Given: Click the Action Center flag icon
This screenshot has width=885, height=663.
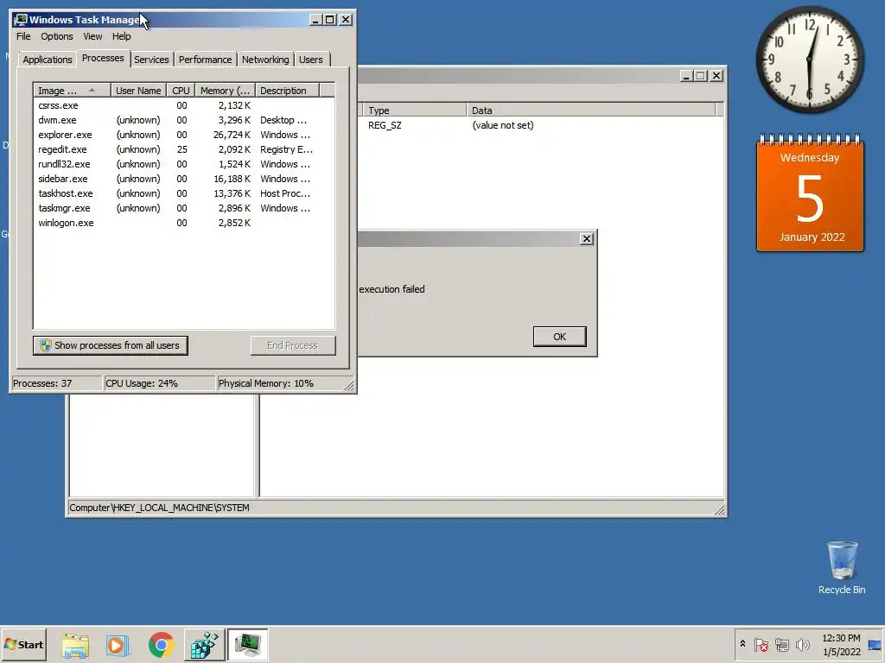Looking at the screenshot, I should (761, 644).
